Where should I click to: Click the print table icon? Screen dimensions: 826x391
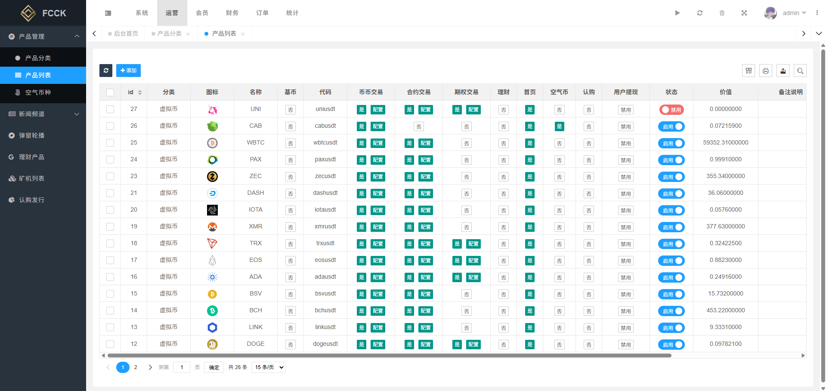click(x=765, y=71)
